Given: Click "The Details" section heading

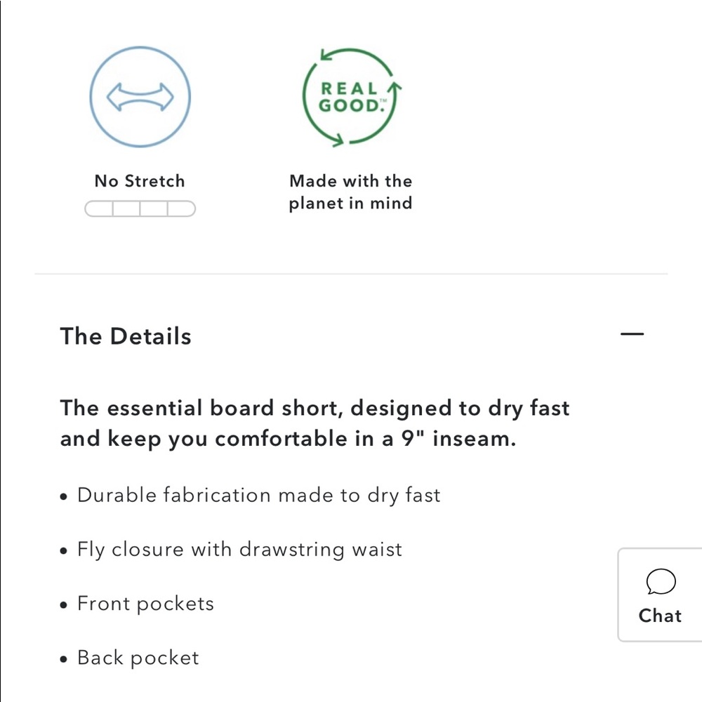Looking at the screenshot, I should 126,336.
